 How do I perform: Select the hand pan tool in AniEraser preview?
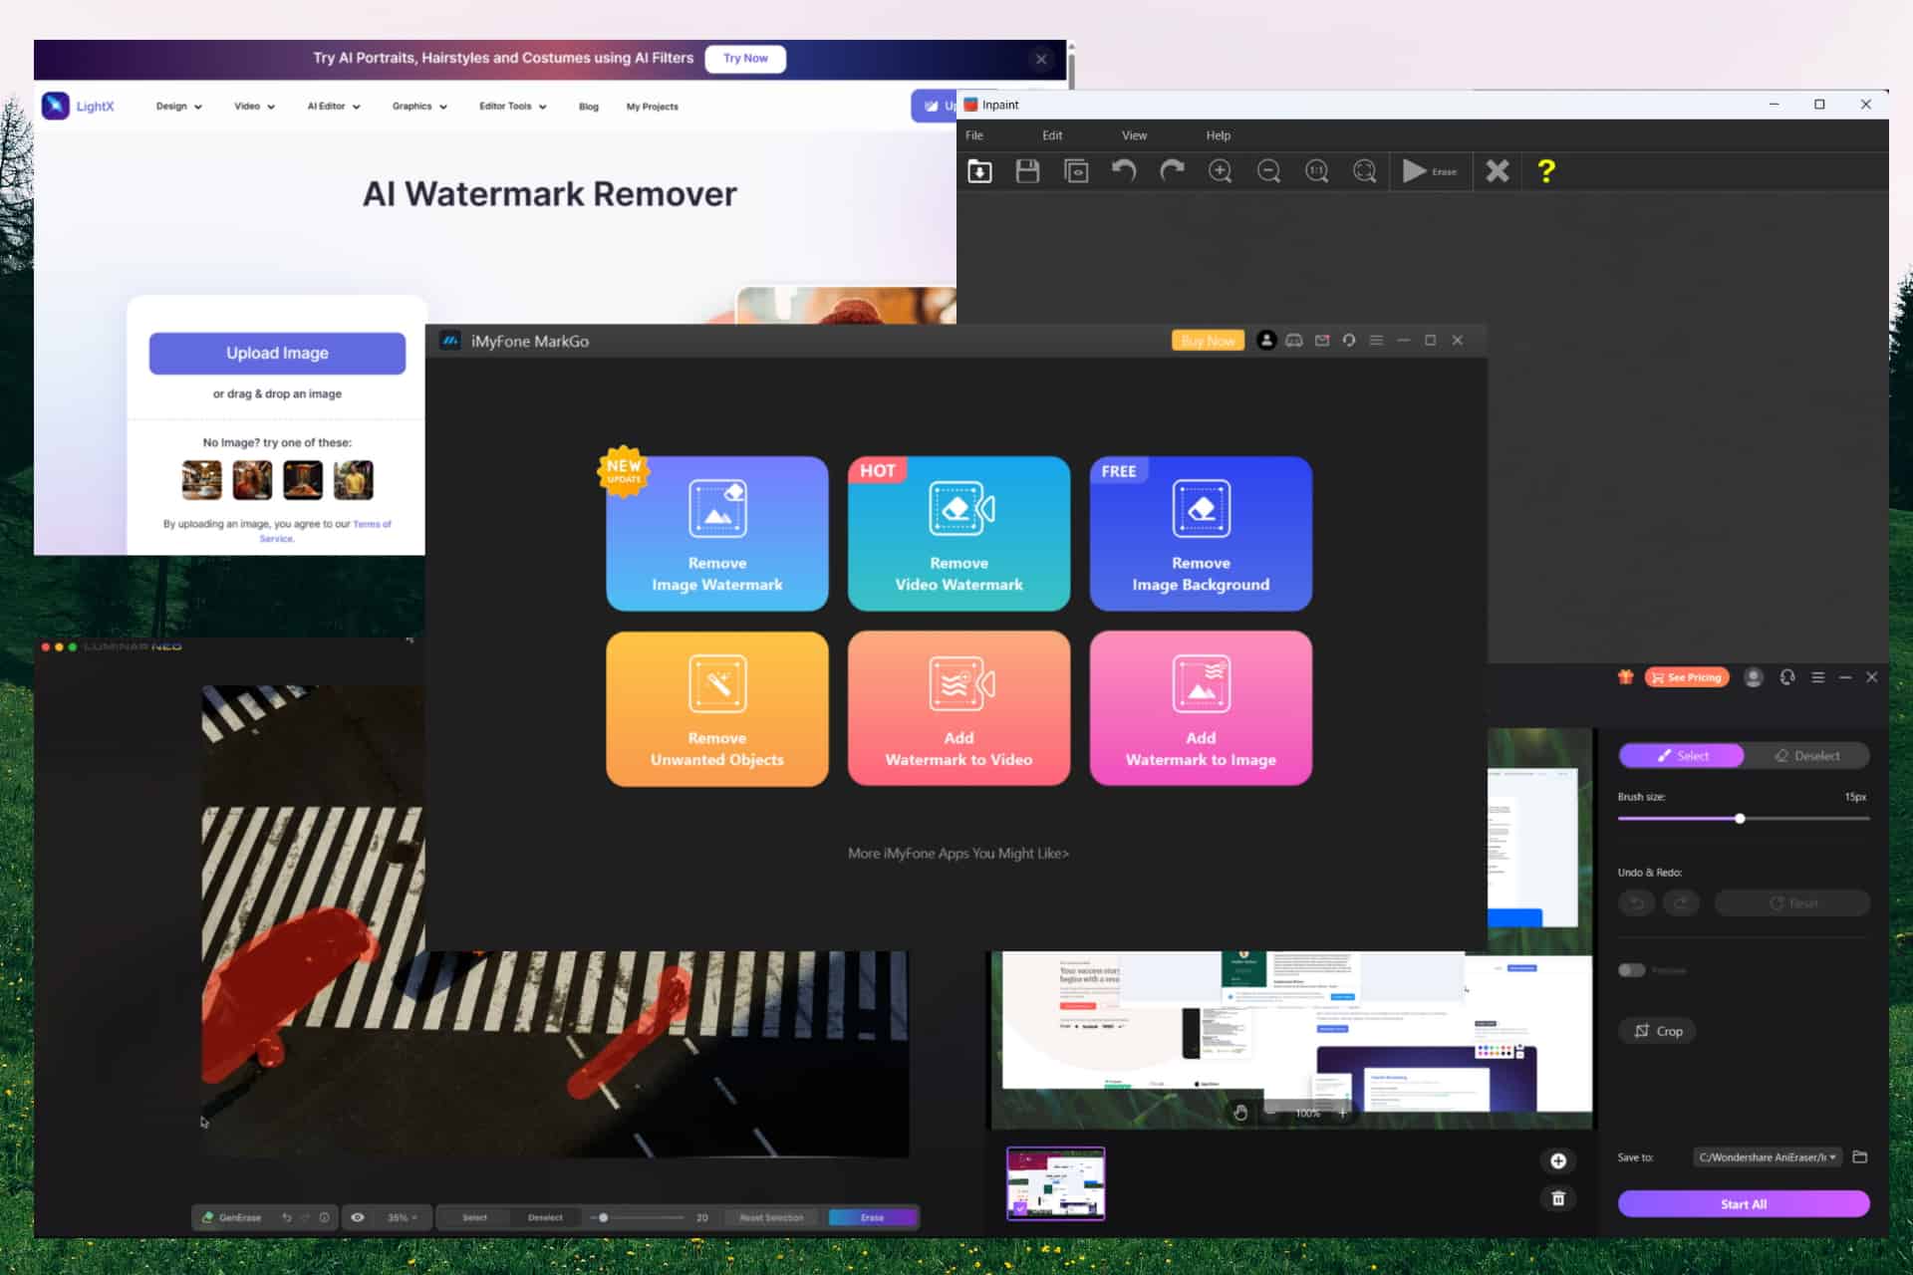(1240, 1113)
